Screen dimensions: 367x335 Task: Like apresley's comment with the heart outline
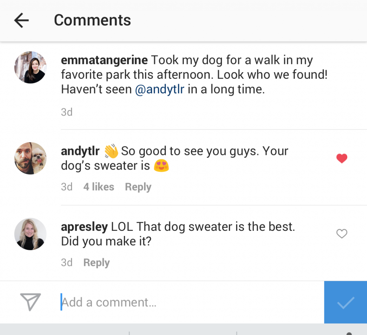point(342,234)
